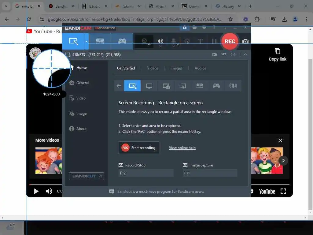The image size is (313, 235).
Task: Click the YouTube logo in the player
Action: 267,192
